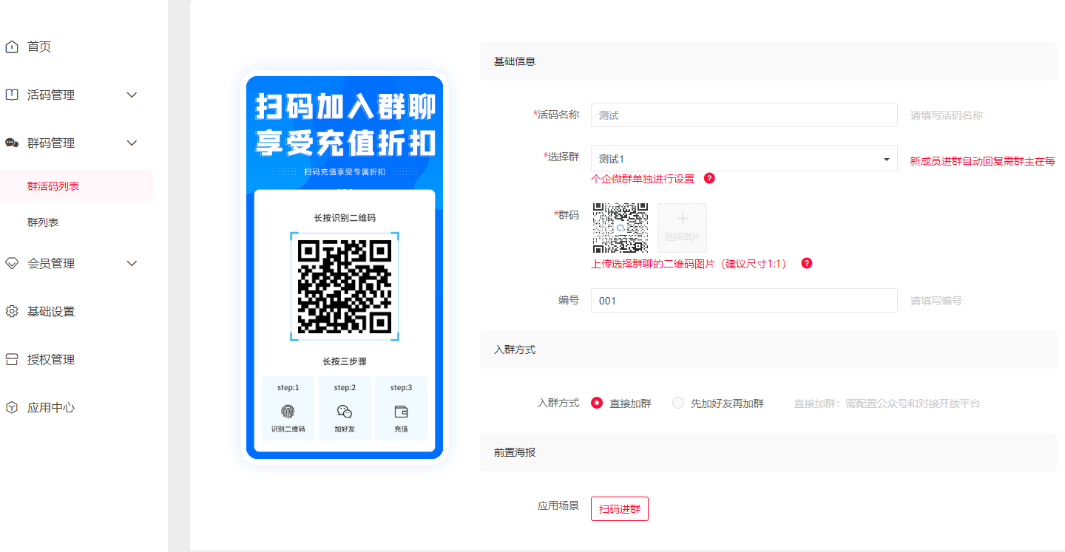1065x552 pixels.
Task: Click the 选择图片 upload box
Action: [x=682, y=228]
